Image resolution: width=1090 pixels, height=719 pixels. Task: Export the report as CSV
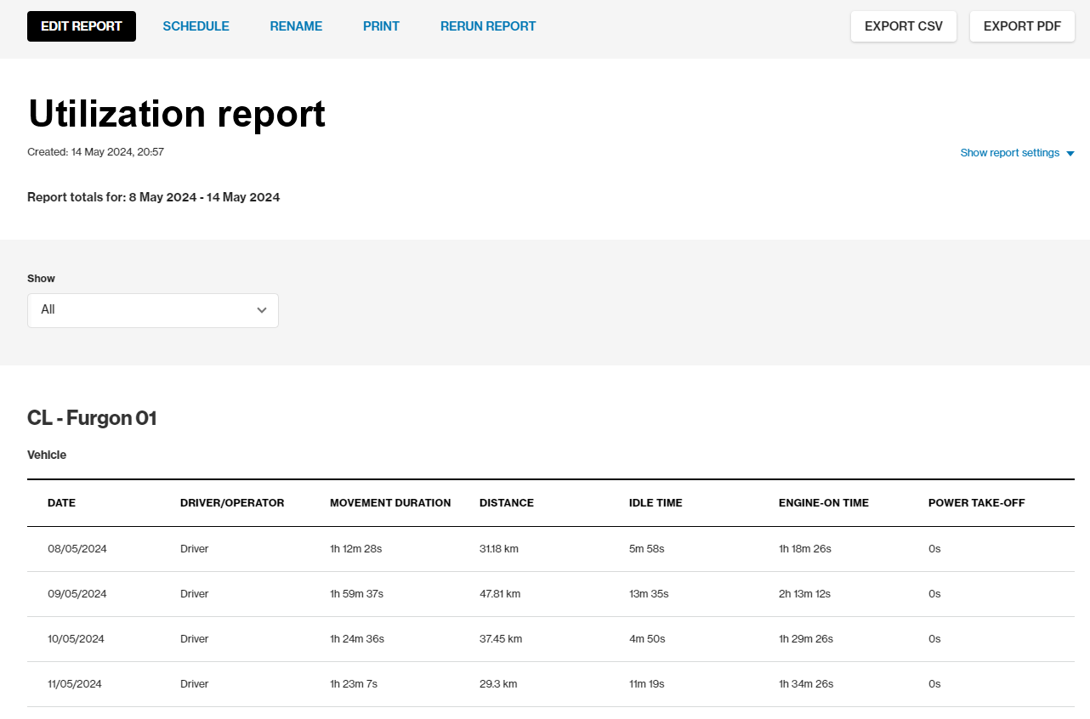pyautogui.click(x=903, y=26)
